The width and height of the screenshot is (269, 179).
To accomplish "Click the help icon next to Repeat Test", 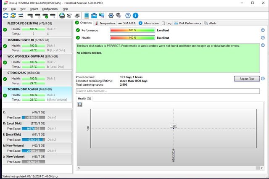I will (263, 79).
